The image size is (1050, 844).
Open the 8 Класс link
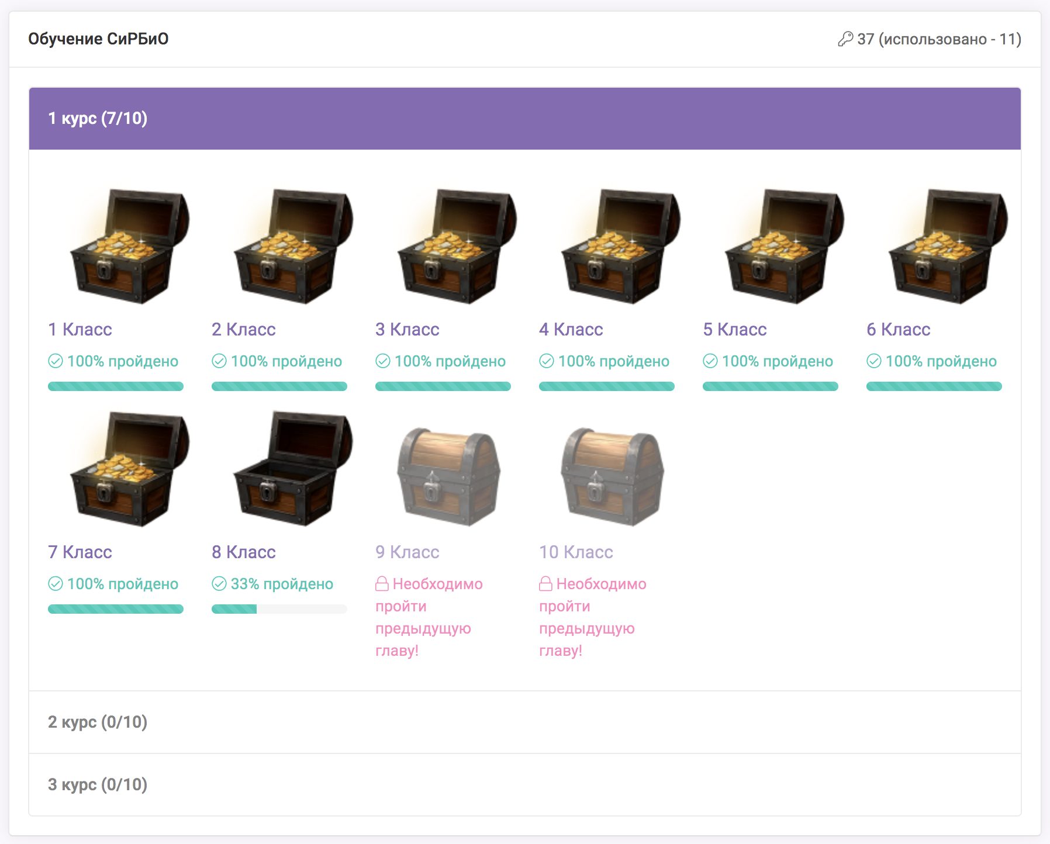(x=244, y=552)
